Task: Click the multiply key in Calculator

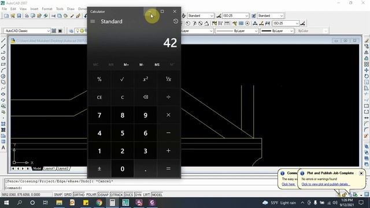Action: [168, 115]
